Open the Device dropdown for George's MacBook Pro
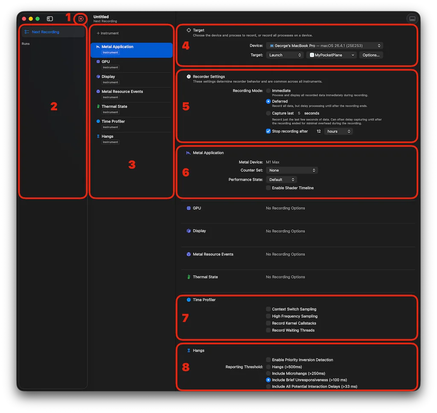Image resolution: width=437 pixels, height=413 pixels. pos(324,46)
